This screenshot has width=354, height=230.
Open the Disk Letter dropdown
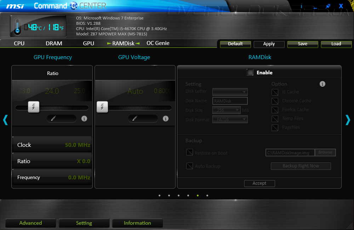(230, 92)
